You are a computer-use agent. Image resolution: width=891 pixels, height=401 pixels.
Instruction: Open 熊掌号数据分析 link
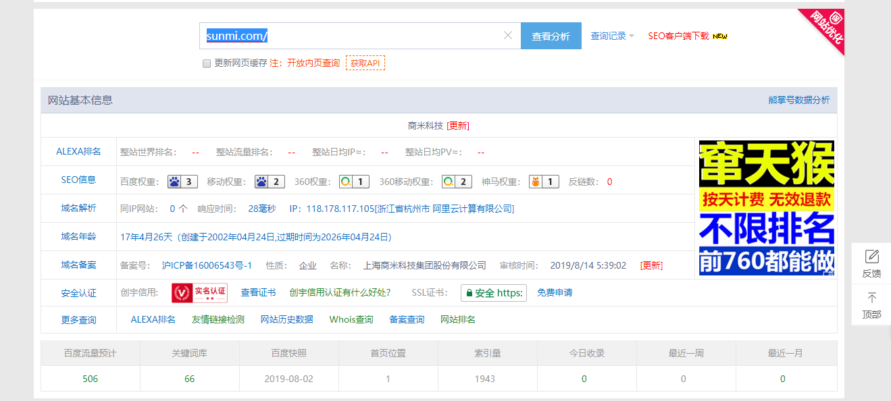[798, 100]
